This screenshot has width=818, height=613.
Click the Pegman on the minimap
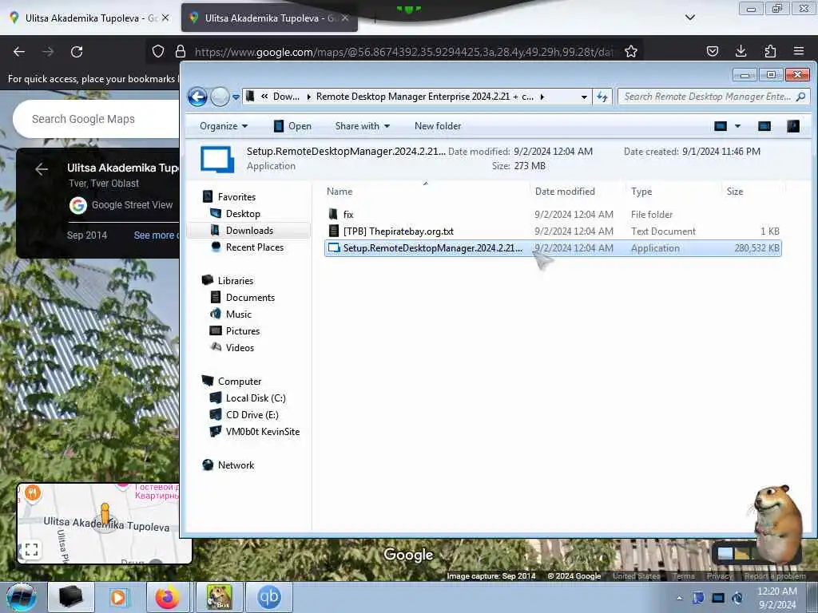[105, 514]
